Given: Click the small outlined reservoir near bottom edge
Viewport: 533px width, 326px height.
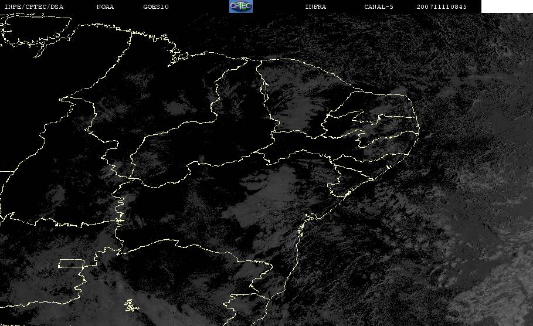Looking at the screenshot, I should [130, 305].
